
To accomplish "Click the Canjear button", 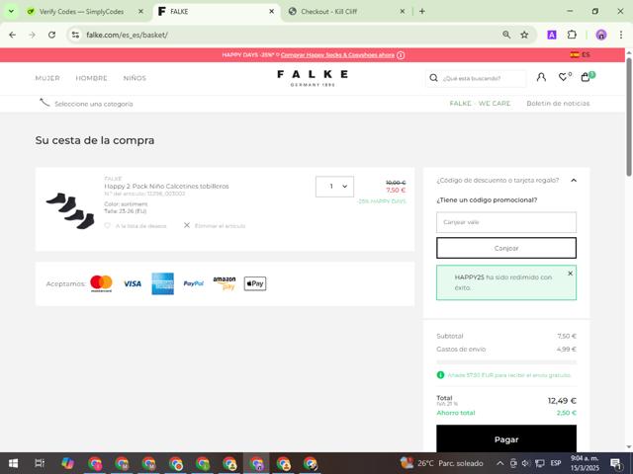I will click(506, 248).
